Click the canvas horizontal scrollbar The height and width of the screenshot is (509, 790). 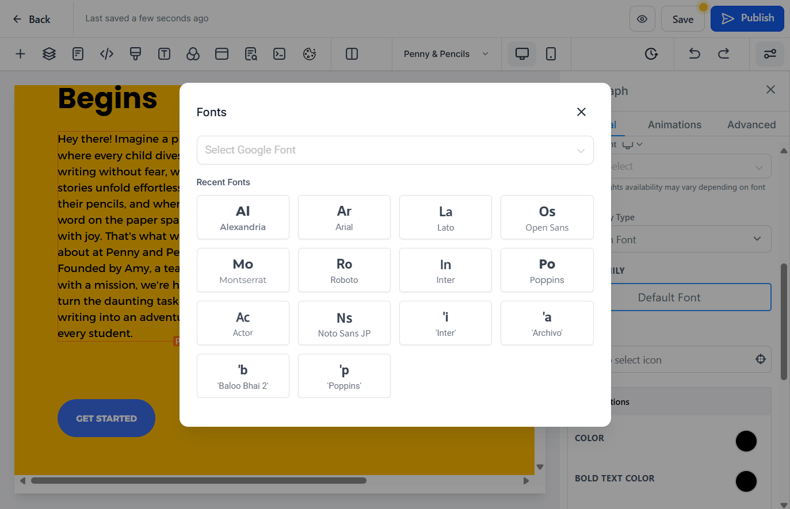tap(199, 481)
